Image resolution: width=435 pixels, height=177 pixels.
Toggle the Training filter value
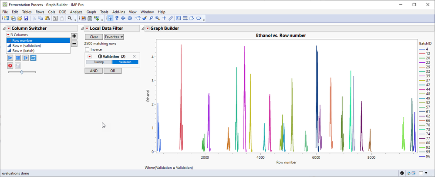click(98, 62)
